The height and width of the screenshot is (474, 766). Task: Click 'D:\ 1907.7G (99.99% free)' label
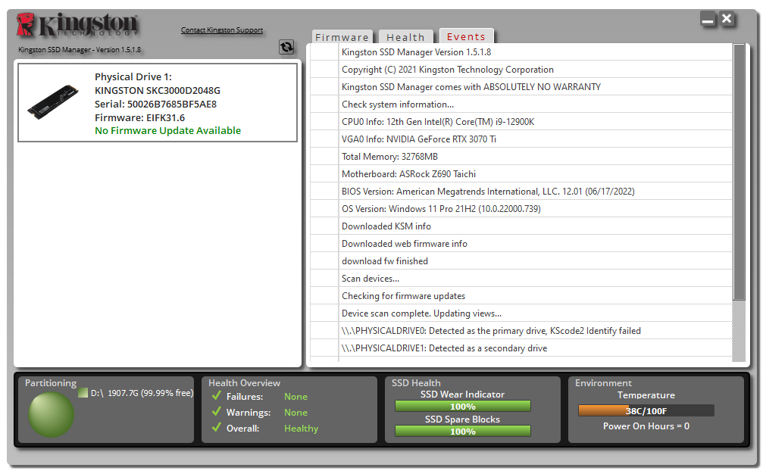pos(142,393)
